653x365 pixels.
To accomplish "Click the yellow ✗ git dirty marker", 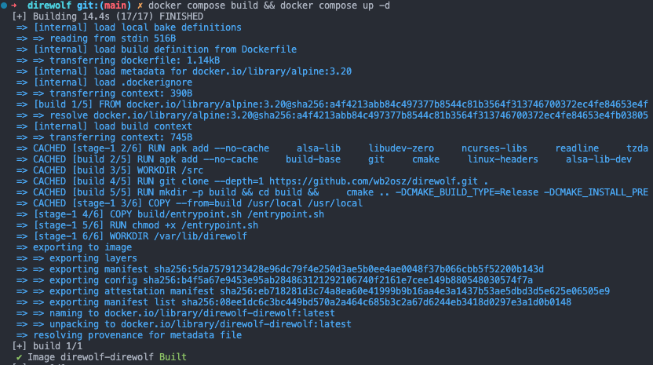I will coord(140,5).
